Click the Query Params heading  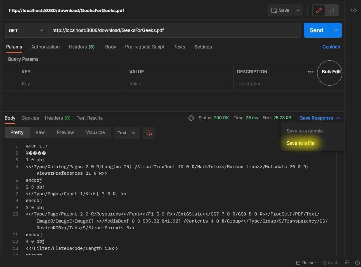23,59
